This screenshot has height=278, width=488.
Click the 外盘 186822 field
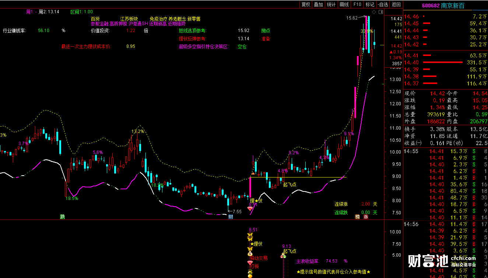pyautogui.click(x=425, y=121)
